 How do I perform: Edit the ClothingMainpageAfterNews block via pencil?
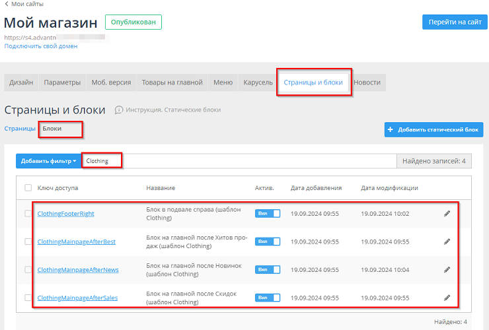coord(447,269)
